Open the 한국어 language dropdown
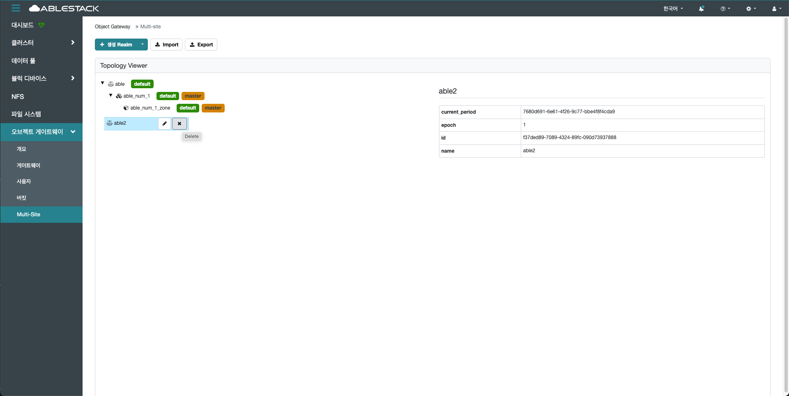This screenshot has height=396, width=789. pos(673,9)
